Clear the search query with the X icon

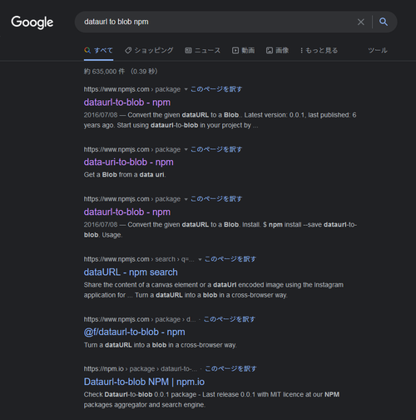[361, 22]
